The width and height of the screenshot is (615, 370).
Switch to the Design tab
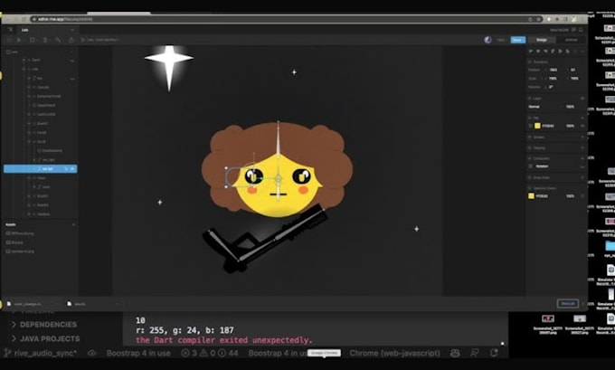tap(542, 40)
